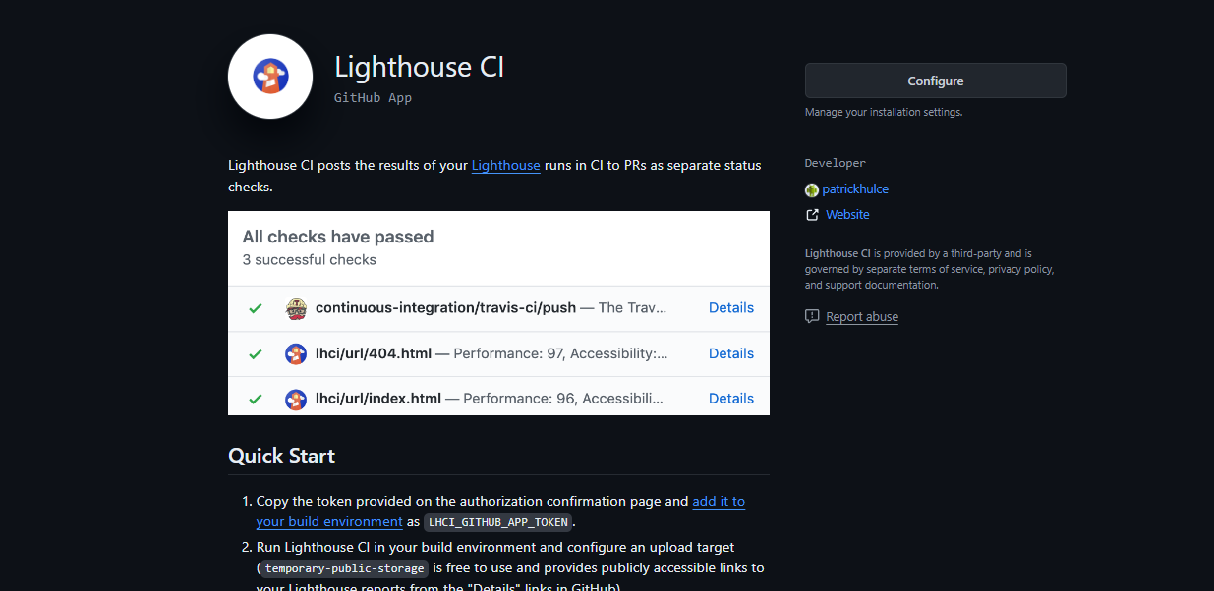
Task: Open Details for lhci/url/index.html check
Action: click(x=731, y=398)
